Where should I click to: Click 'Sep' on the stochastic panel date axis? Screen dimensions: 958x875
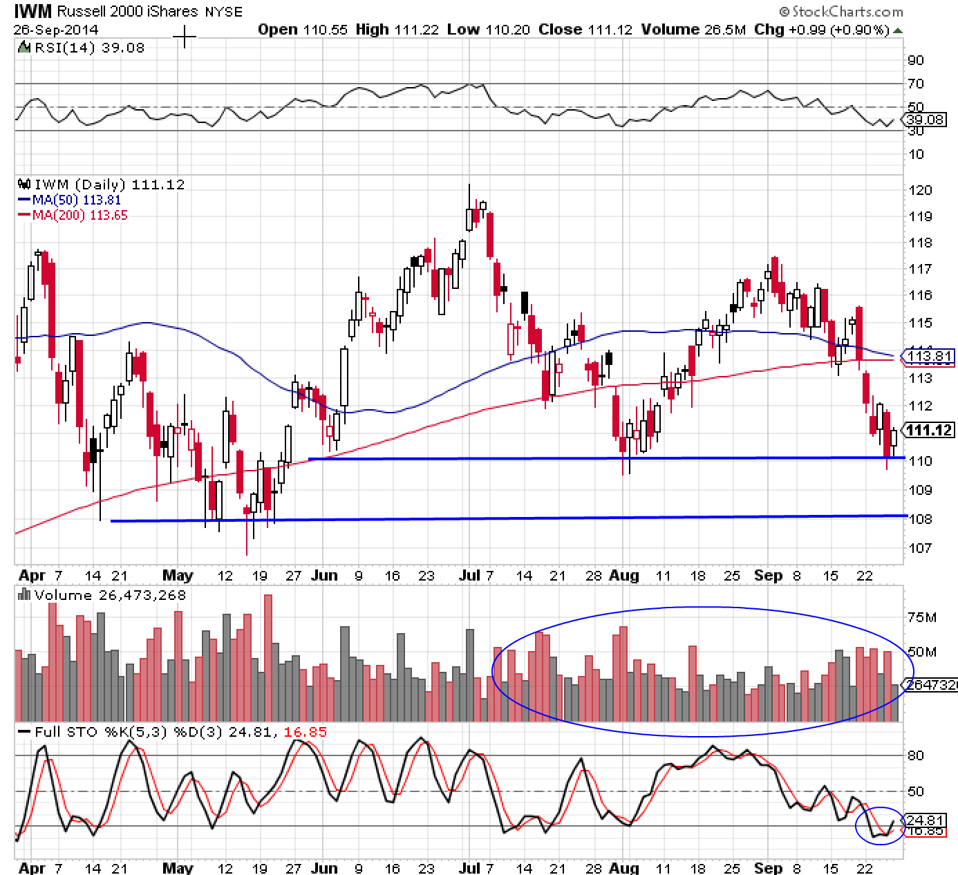click(x=769, y=867)
